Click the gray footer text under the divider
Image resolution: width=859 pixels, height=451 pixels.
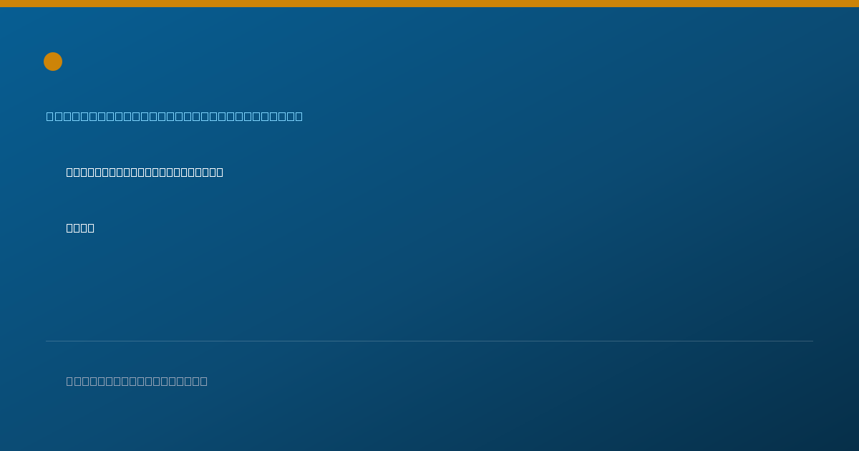pos(137,381)
